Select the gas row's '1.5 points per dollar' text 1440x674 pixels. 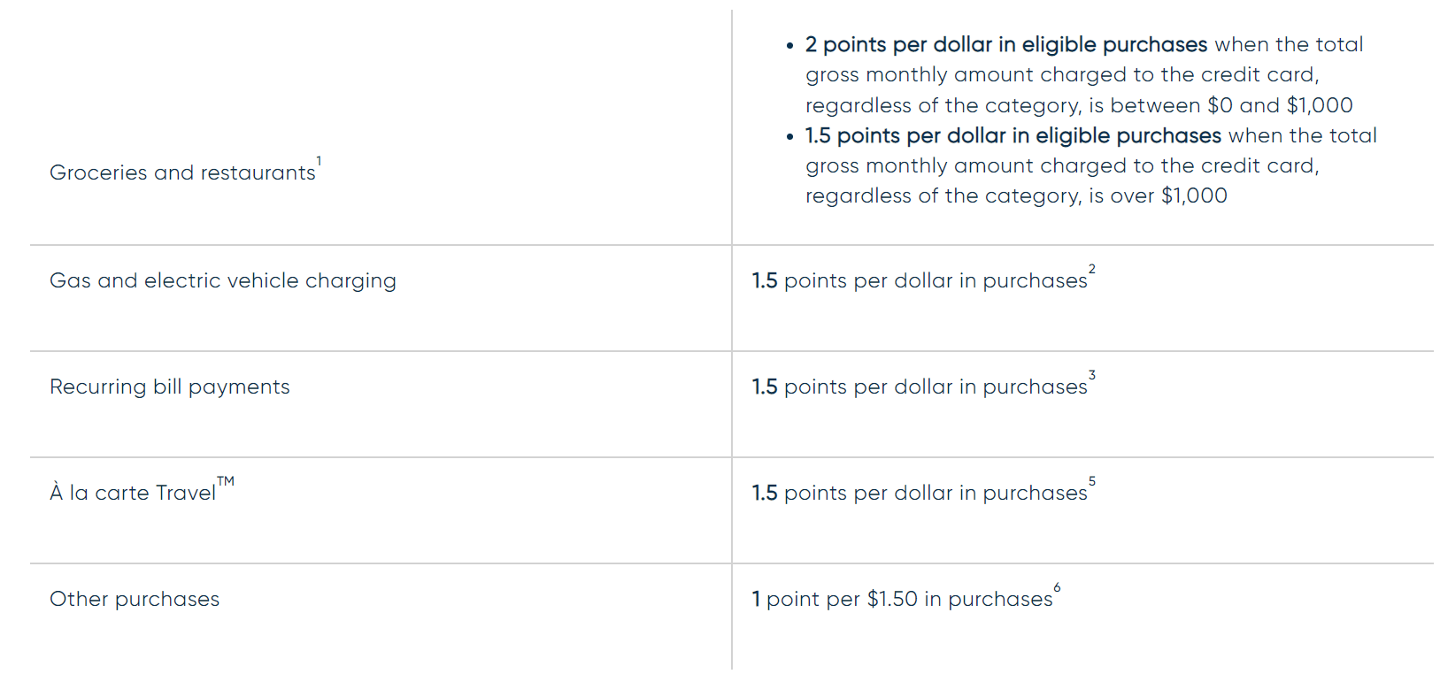(x=920, y=280)
